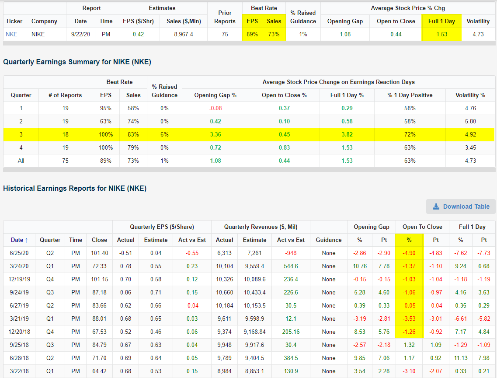Click the horizontal scrollbar under the summary table
497x378 pixels.
pos(248,169)
